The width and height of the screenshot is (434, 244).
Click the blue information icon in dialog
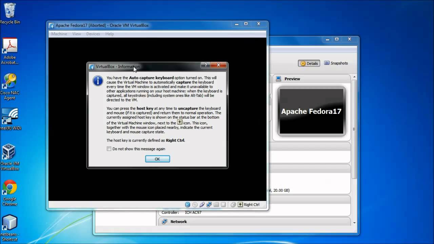[x=98, y=81]
